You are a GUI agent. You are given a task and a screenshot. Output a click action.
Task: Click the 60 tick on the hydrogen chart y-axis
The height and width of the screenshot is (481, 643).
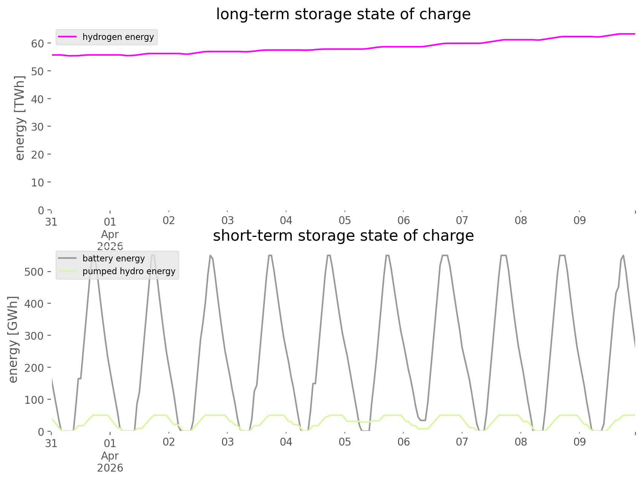coord(38,43)
